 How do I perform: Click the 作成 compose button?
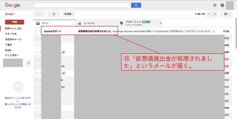pyautogui.click(x=15, y=22)
